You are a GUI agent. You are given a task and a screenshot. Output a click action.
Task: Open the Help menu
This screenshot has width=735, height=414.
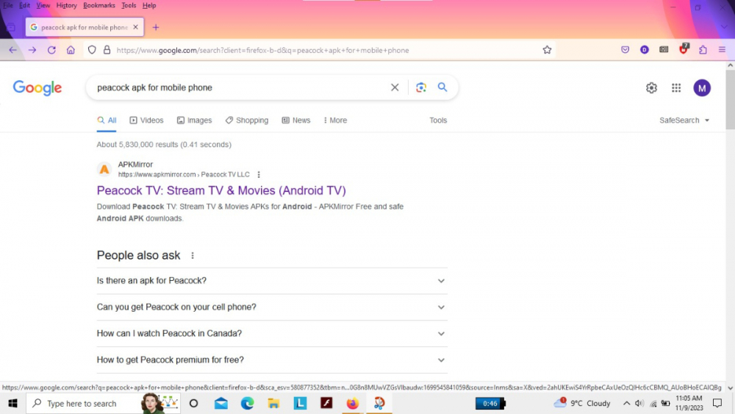click(149, 5)
